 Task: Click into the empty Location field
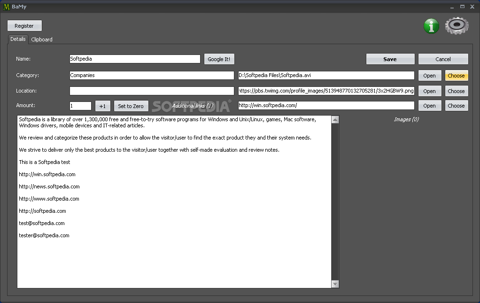[152, 91]
